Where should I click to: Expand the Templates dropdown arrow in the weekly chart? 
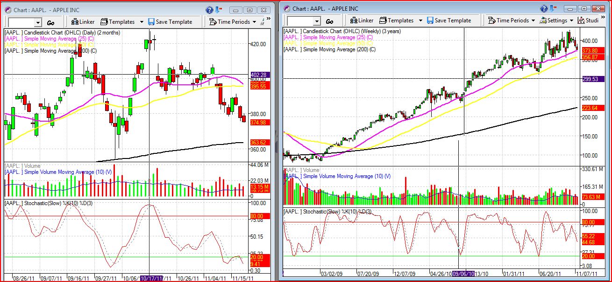click(x=421, y=21)
